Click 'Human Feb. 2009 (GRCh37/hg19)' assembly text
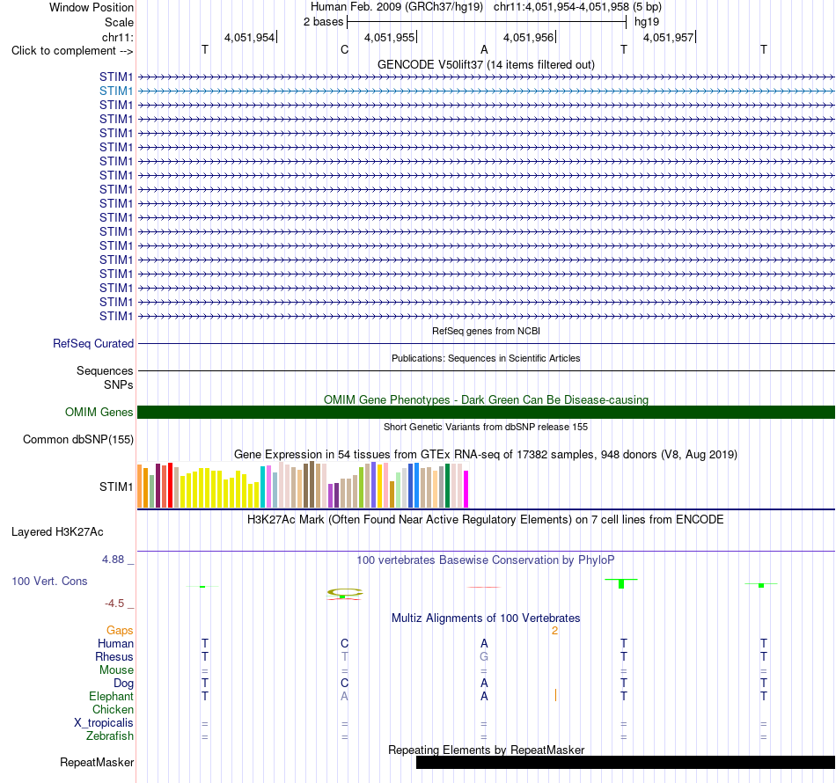This screenshot has height=783, width=836. pos(397,7)
